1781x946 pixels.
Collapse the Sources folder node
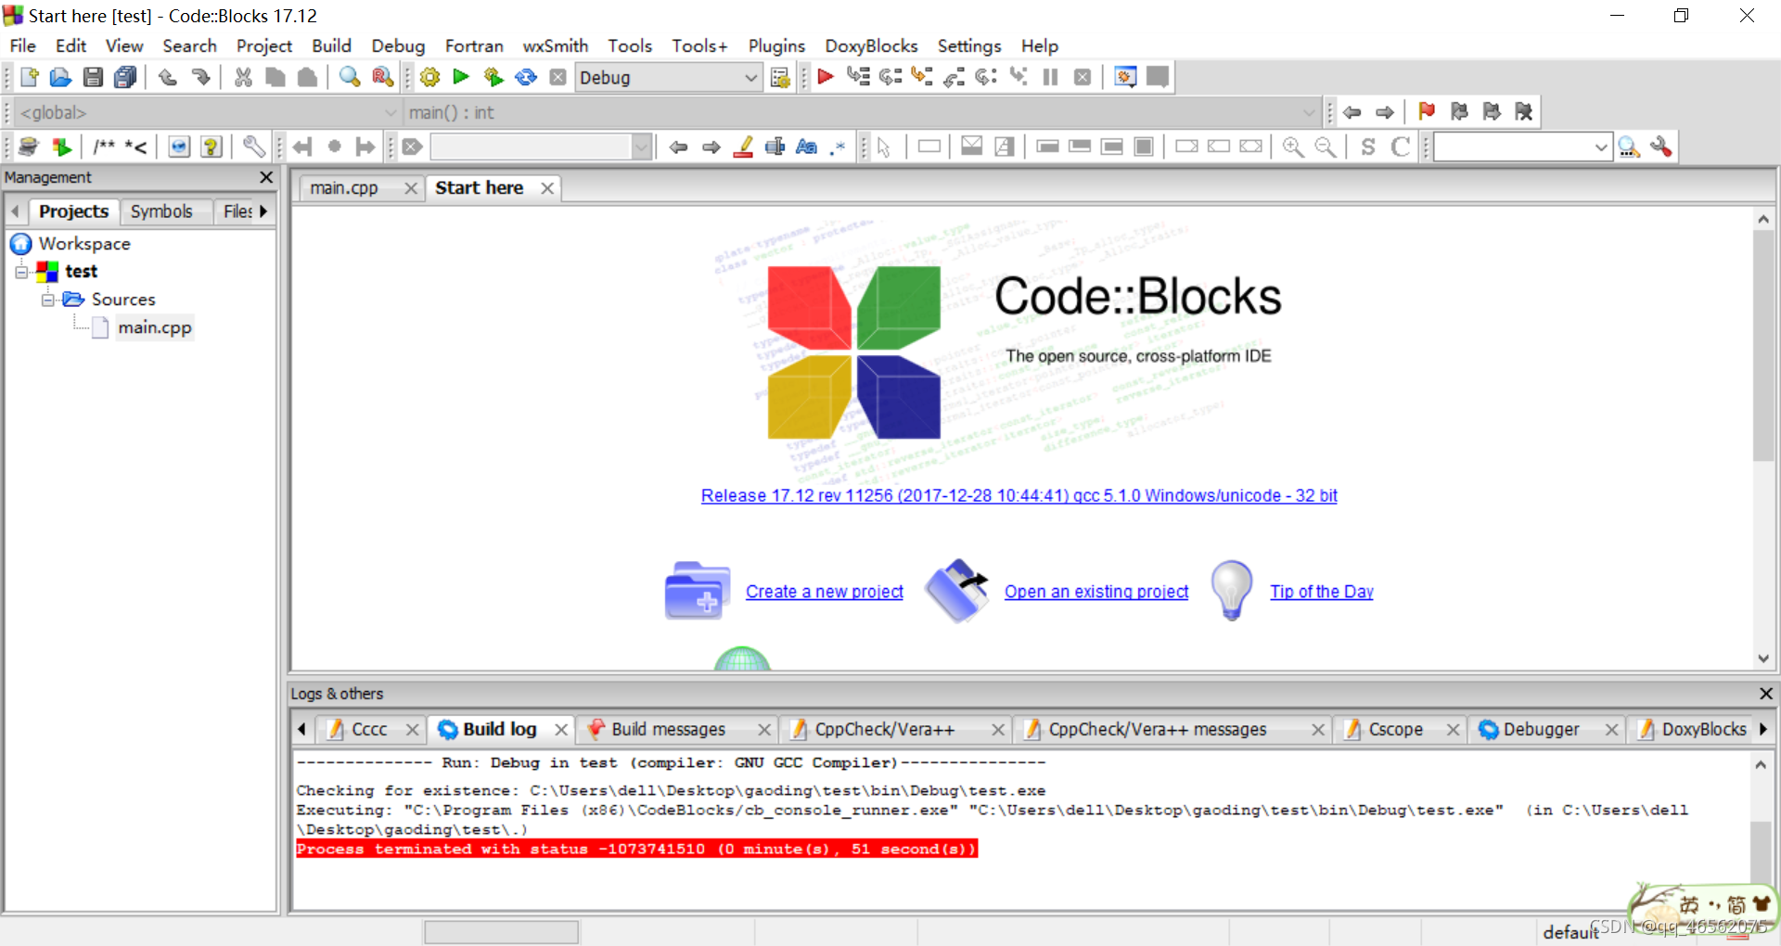tap(47, 300)
